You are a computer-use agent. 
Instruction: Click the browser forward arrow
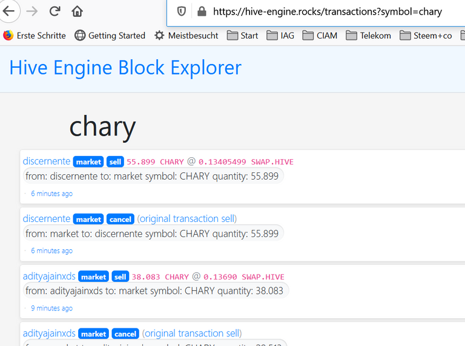[x=32, y=11]
